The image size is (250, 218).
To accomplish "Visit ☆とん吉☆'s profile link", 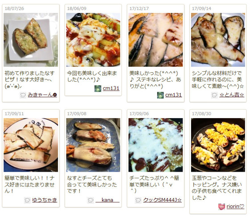I will pyautogui.click(x=232, y=95).
